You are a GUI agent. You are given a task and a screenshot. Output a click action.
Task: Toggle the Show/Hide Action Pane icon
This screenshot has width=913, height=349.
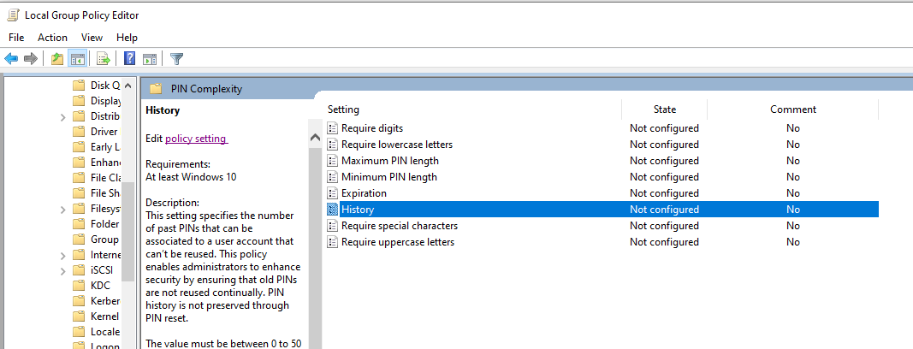pos(150,58)
